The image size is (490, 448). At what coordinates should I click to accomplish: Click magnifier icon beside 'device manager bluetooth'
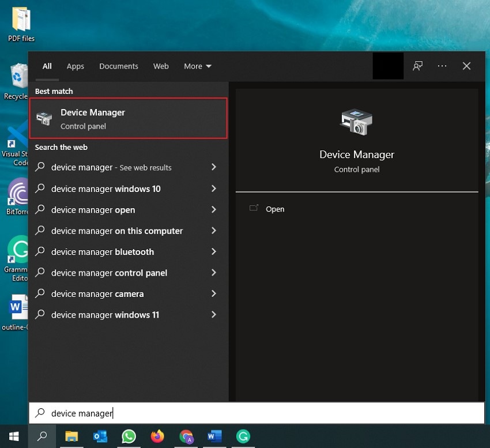pyautogui.click(x=40, y=251)
